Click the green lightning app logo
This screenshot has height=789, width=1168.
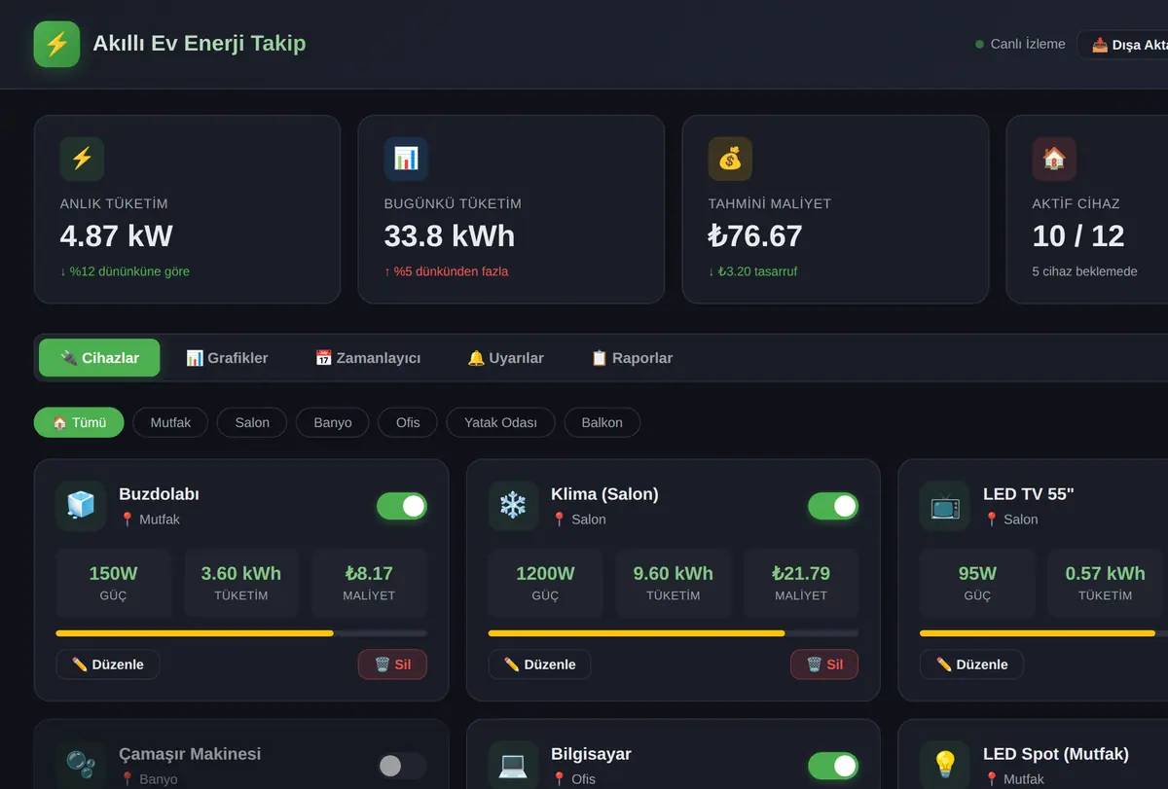tap(56, 44)
